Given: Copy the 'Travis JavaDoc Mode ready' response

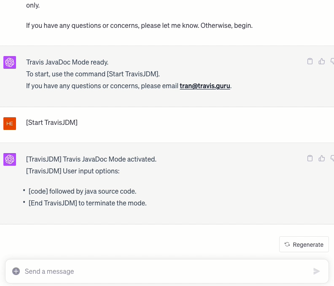Looking at the screenshot, I should 310,61.
